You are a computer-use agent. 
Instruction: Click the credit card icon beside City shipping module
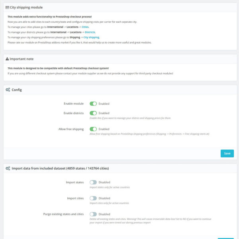pyautogui.click(x=7, y=7)
